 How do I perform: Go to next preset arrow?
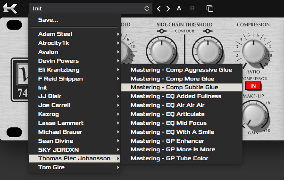[x=168, y=8]
